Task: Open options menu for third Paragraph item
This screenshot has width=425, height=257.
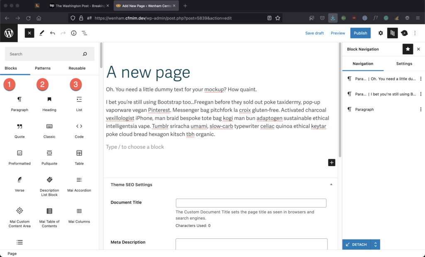Action: click(421, 109)
